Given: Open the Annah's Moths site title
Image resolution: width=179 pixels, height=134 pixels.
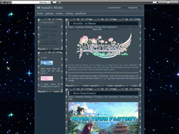Looking at the screenshot, I should [52, 8].
